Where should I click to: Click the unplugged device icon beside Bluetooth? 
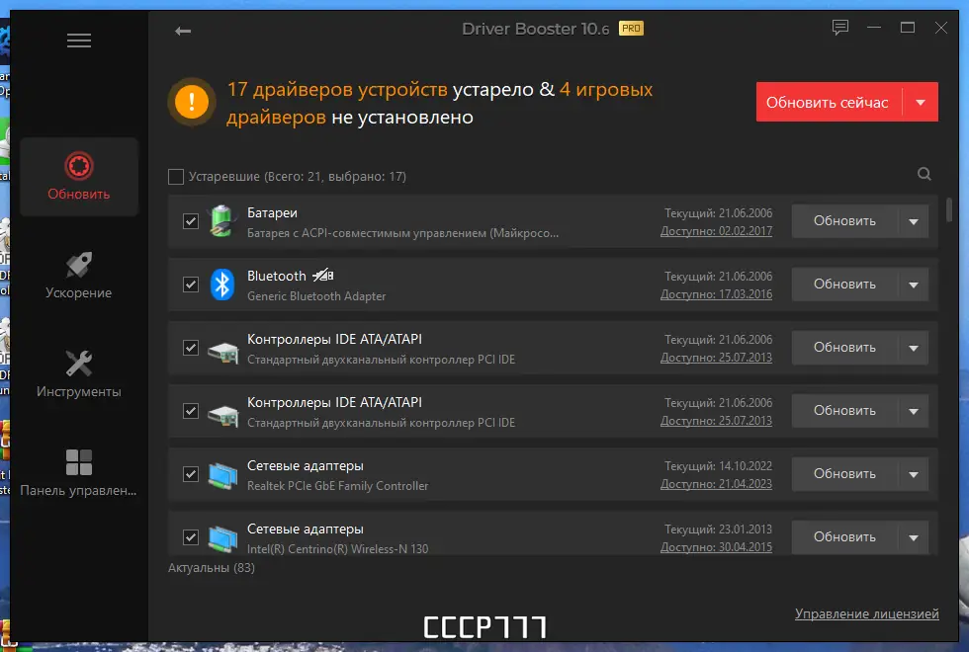[x=322, y=276]
